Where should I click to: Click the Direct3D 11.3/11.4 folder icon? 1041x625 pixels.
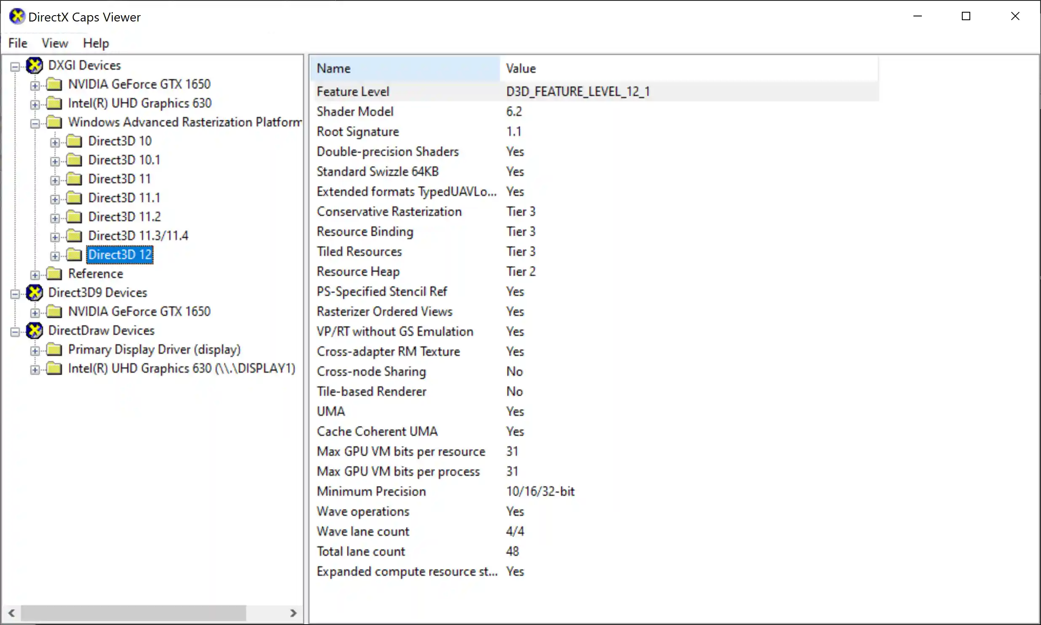(x=75, y=235)
